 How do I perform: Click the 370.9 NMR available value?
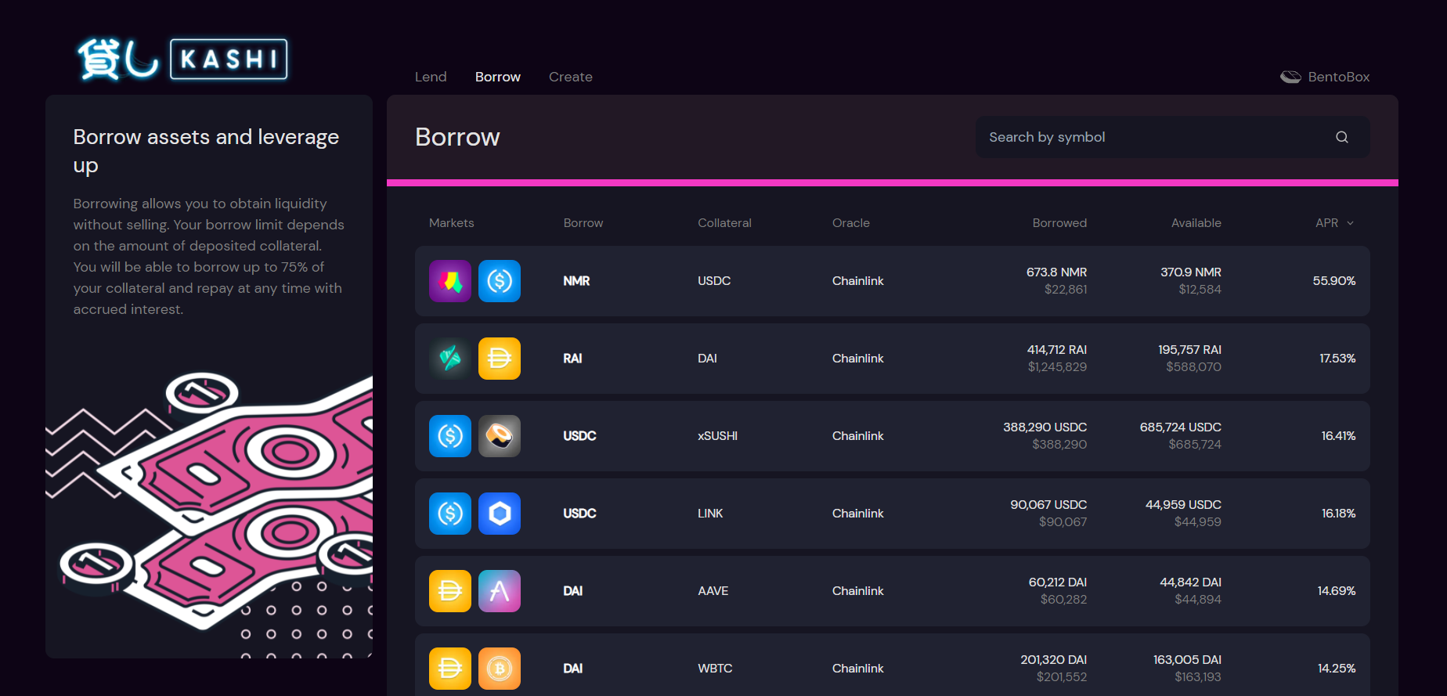pos(1191,272)
